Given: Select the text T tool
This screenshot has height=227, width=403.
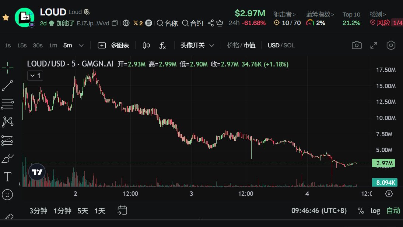Looking at the screenshot, I should point(7,177).
